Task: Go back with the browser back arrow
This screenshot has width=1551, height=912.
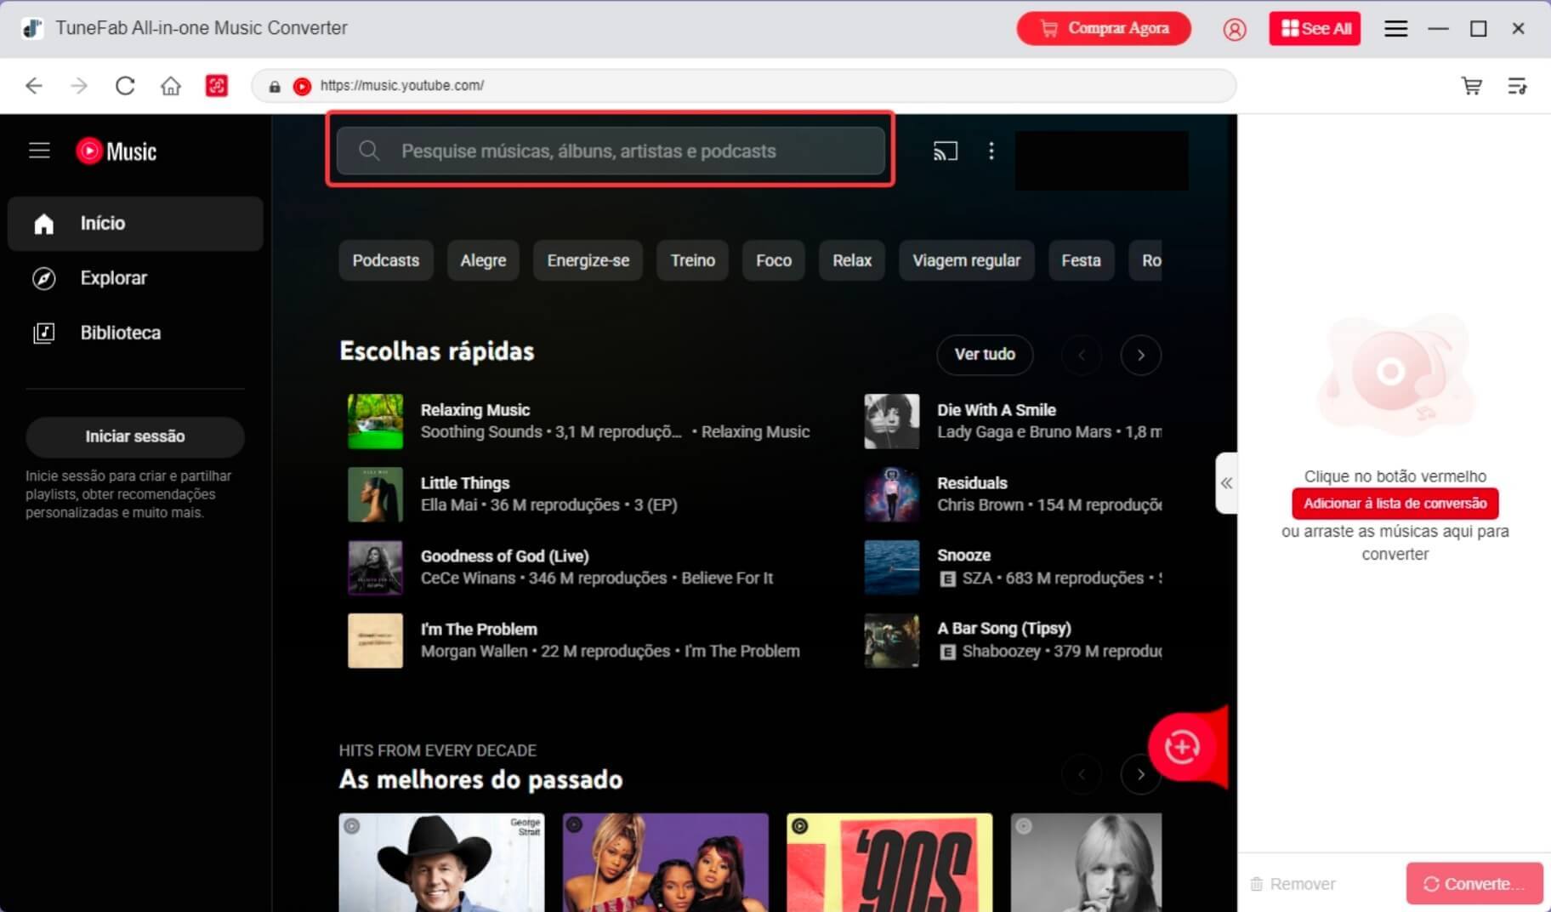Action: pos(34,85)
